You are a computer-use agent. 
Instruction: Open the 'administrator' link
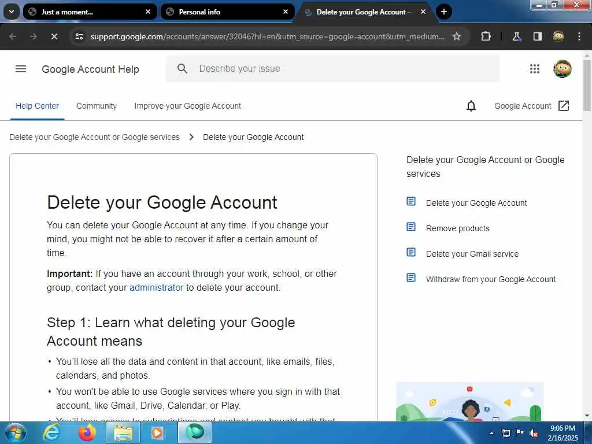click(156, 288)
